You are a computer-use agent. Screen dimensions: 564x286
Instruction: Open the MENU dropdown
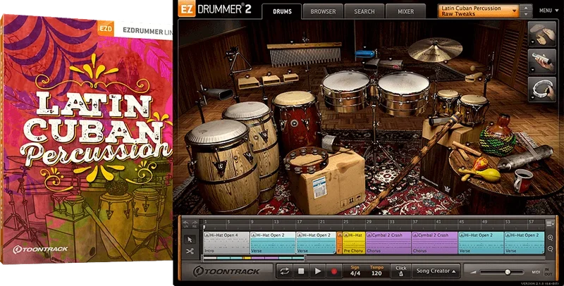548,11
